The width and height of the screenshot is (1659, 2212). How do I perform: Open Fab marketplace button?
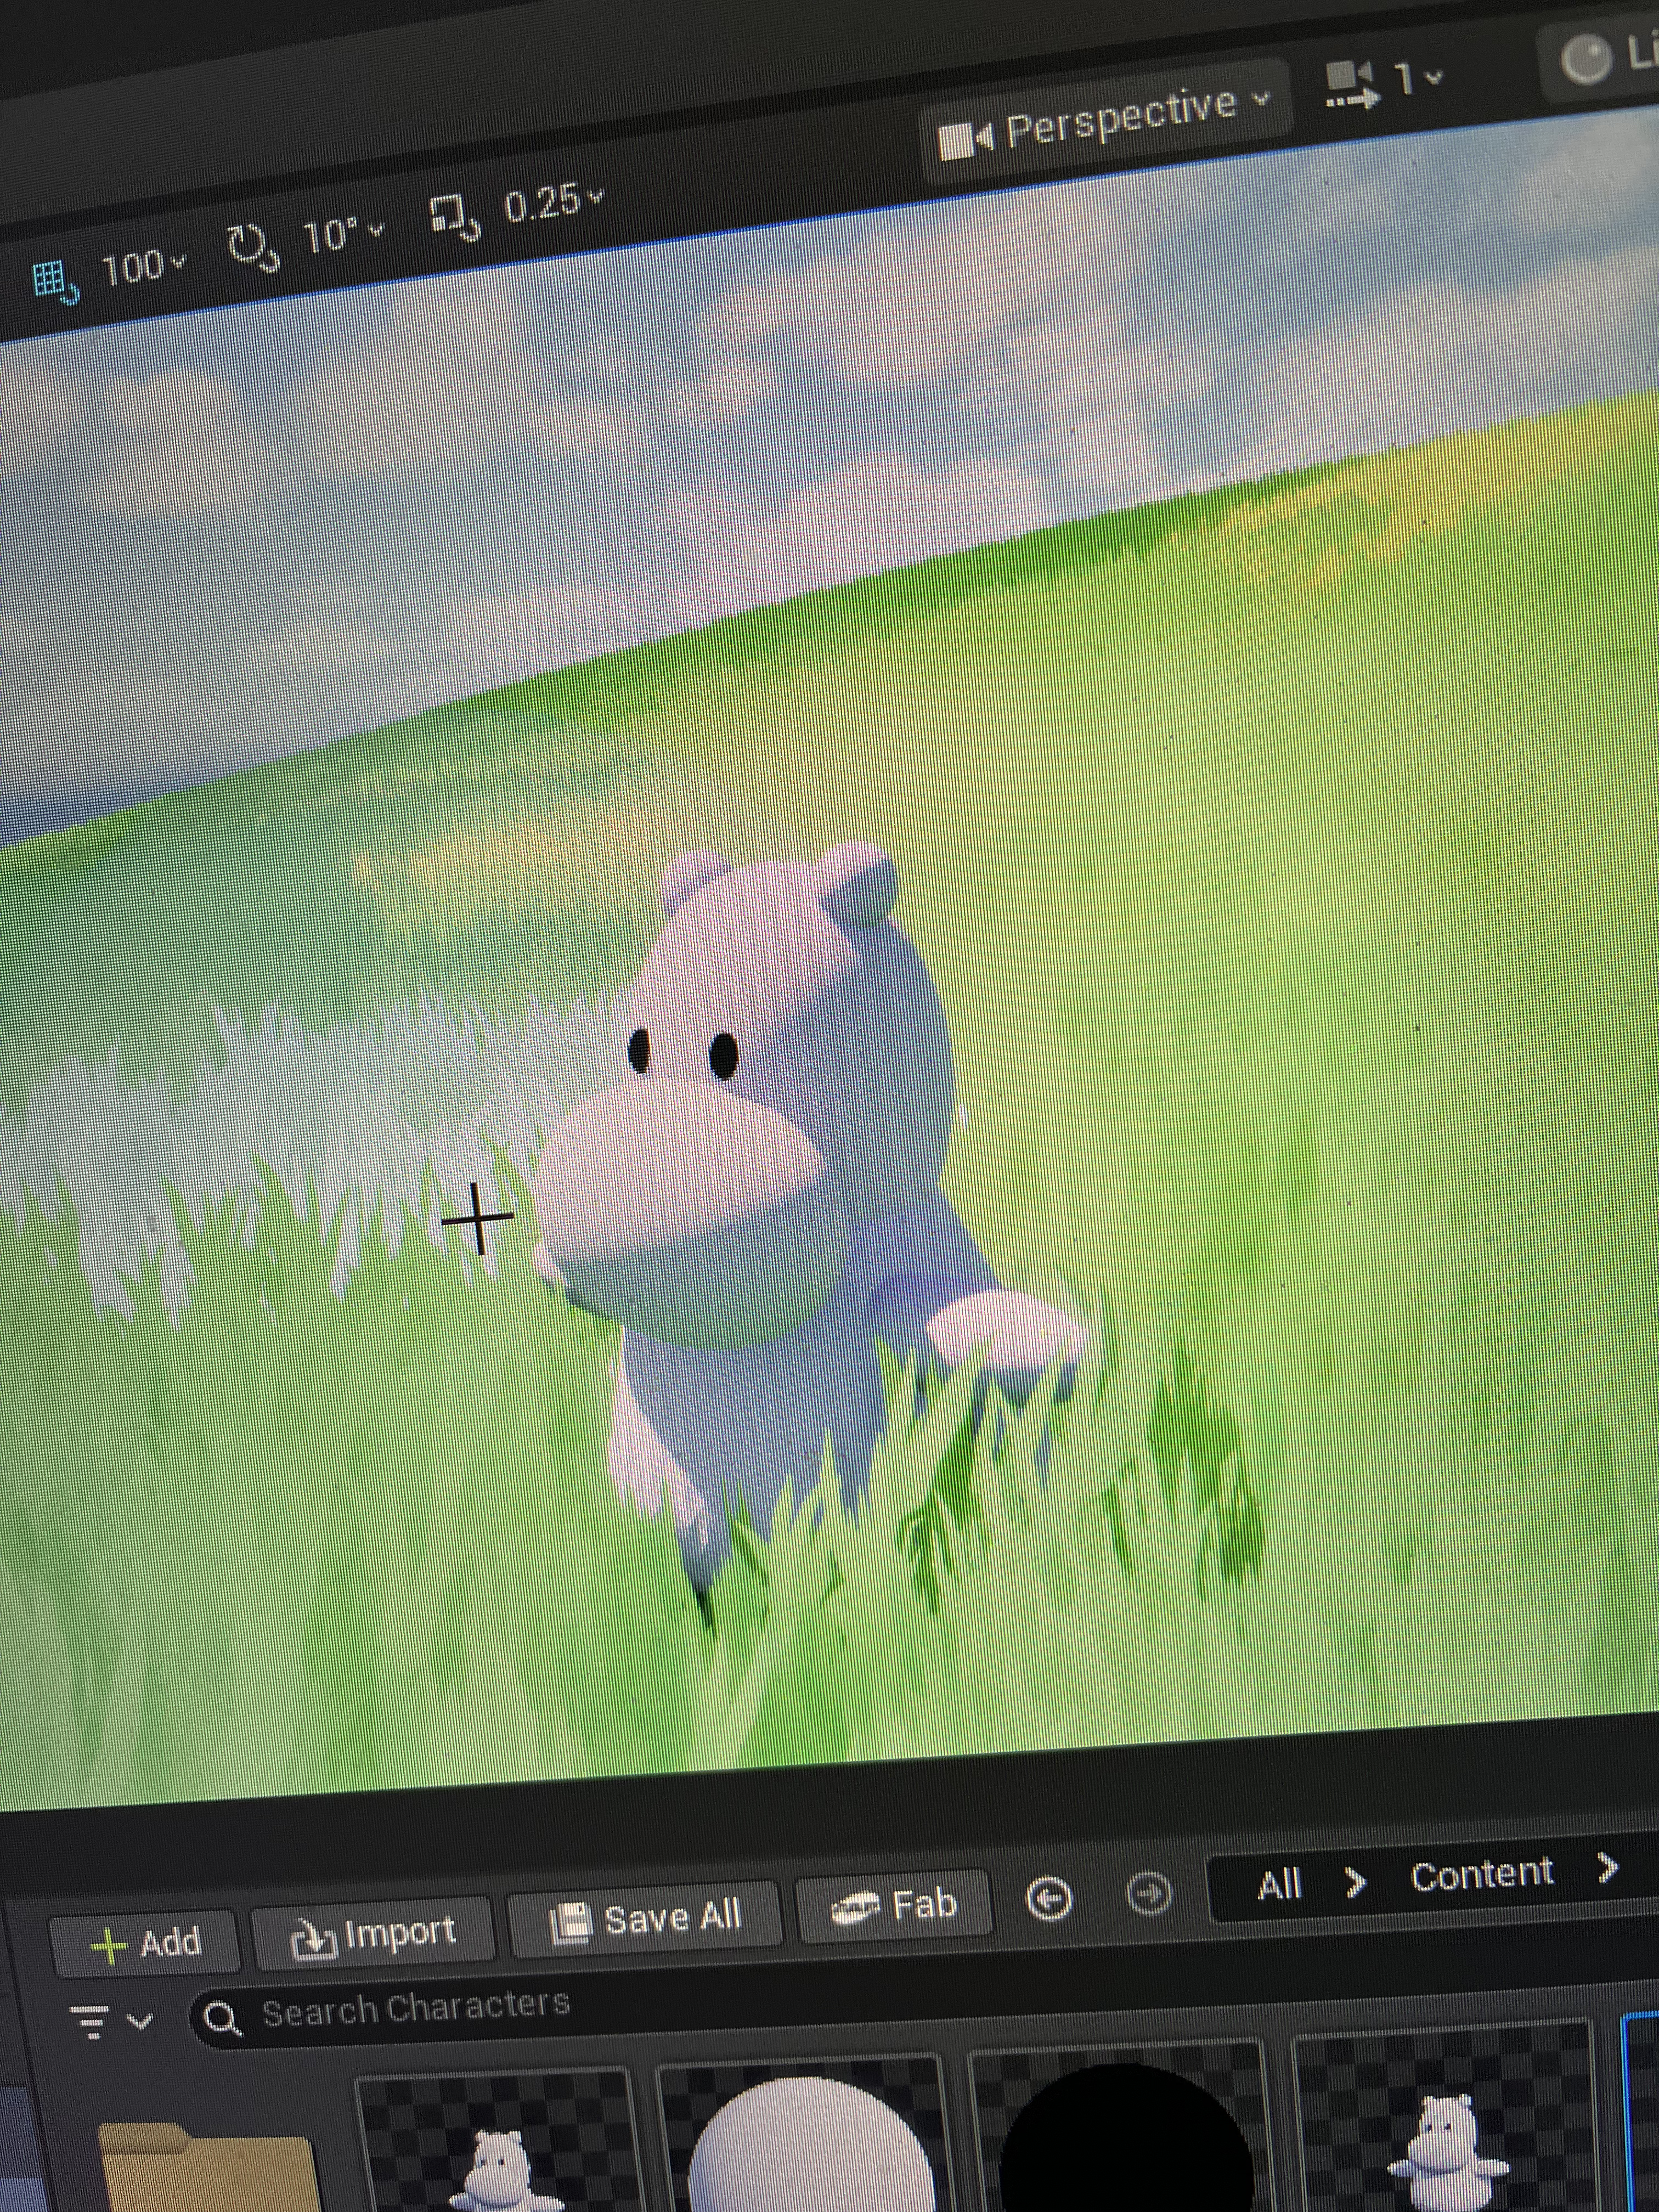coord(894,1905)
